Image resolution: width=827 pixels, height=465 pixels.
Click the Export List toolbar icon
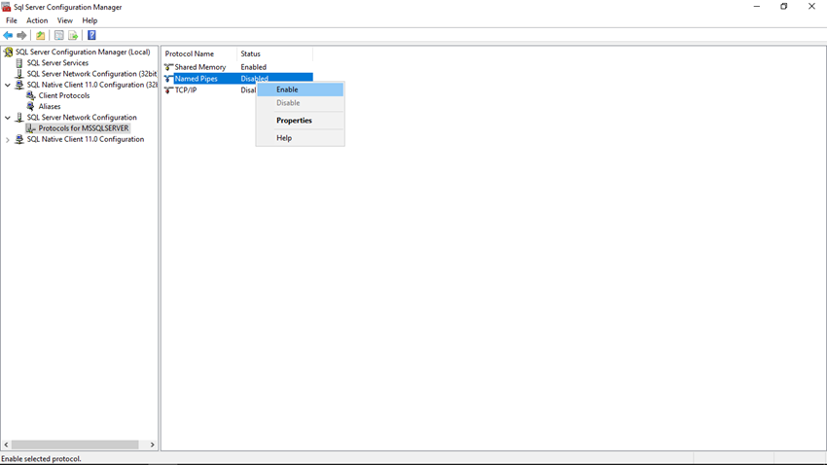pos(73,35)
